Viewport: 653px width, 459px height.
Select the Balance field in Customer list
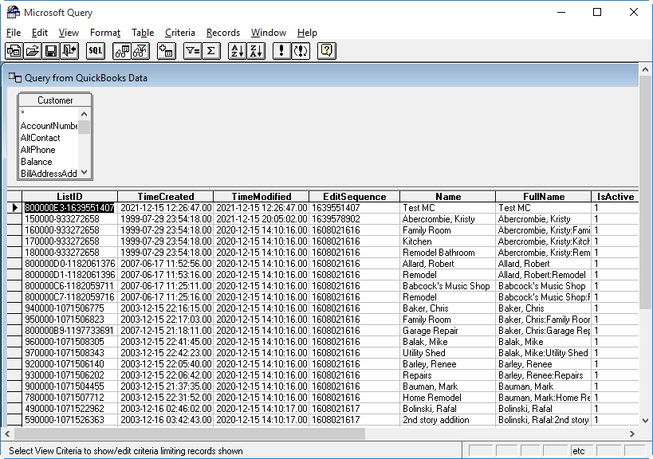tap(49, 162)
